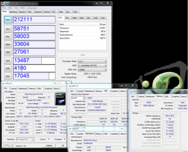Click the Part Number CMG4GX3M2B1600C7 field
Viewport: 188px width, 152px height.
pyautogui.click(x=97, y=110)
